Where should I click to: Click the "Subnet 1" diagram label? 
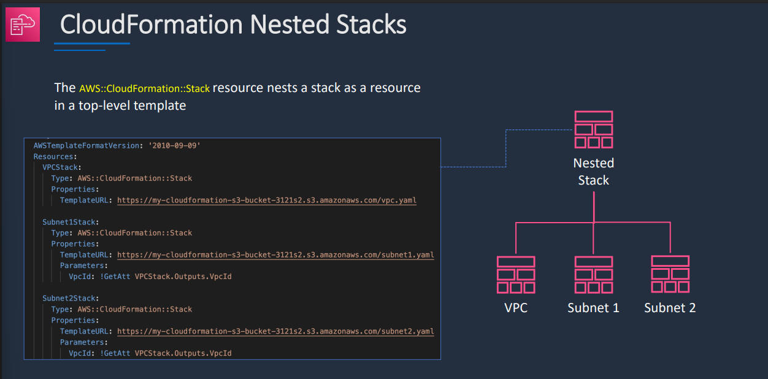coord(593,308)
